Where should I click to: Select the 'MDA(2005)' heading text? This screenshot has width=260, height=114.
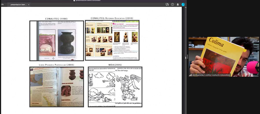pyautogui.click(x=115, y=65)
